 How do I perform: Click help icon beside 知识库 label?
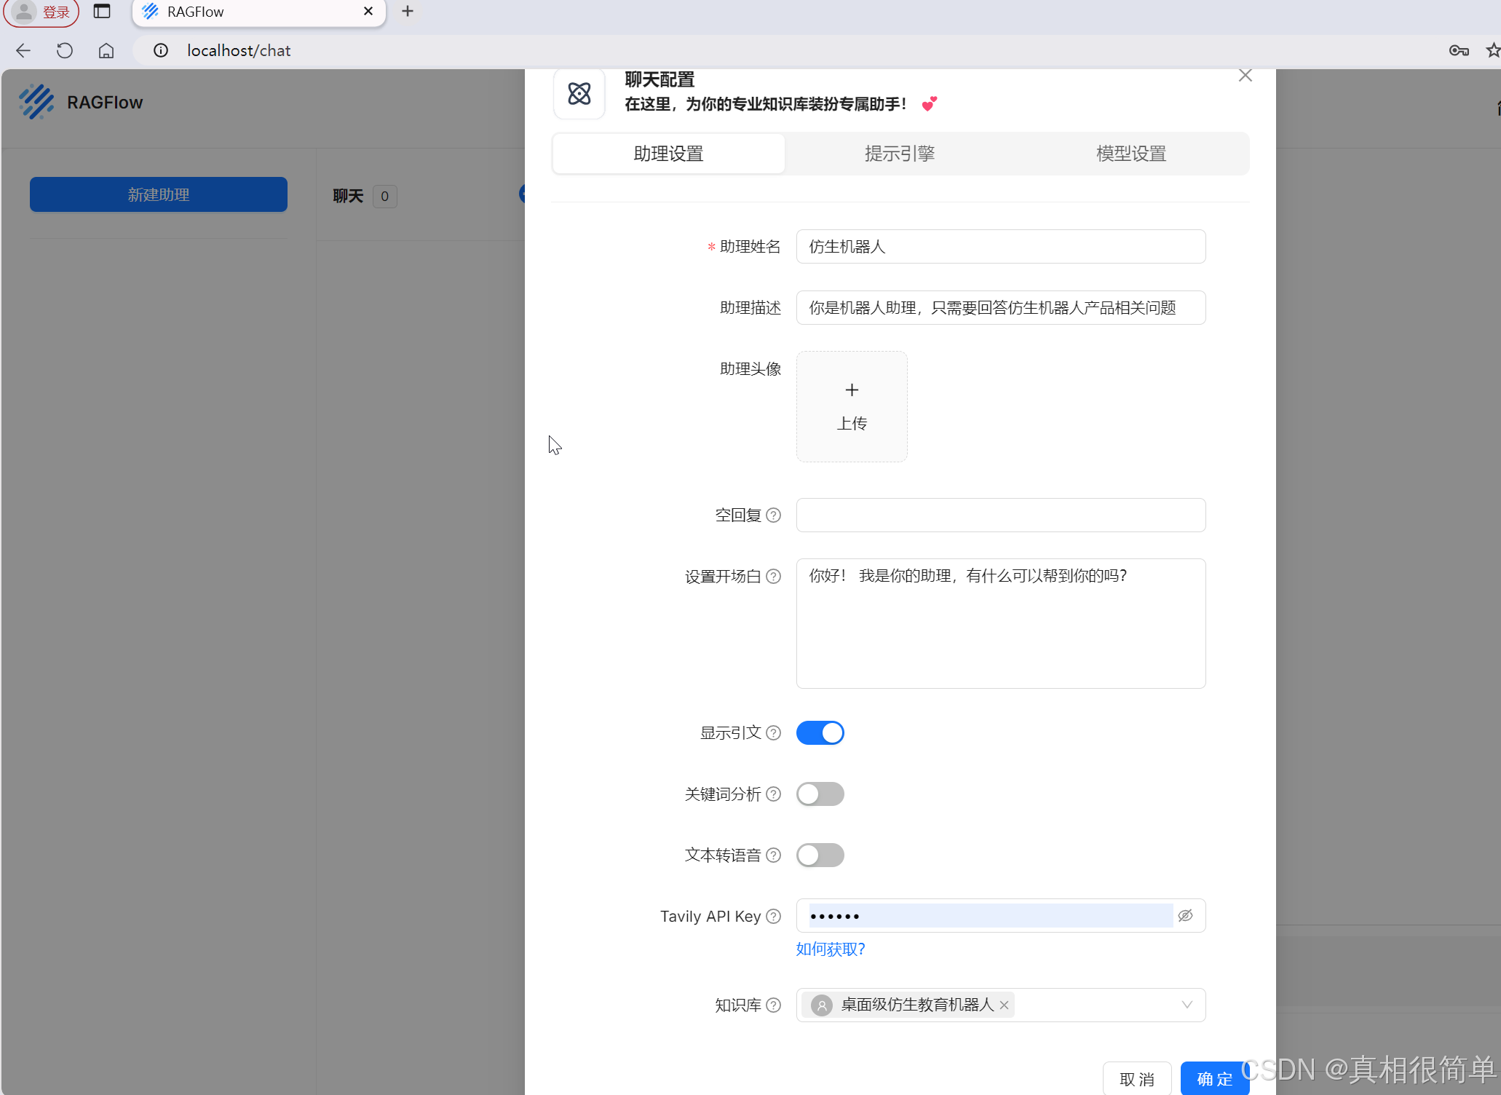click(774, 1005)
